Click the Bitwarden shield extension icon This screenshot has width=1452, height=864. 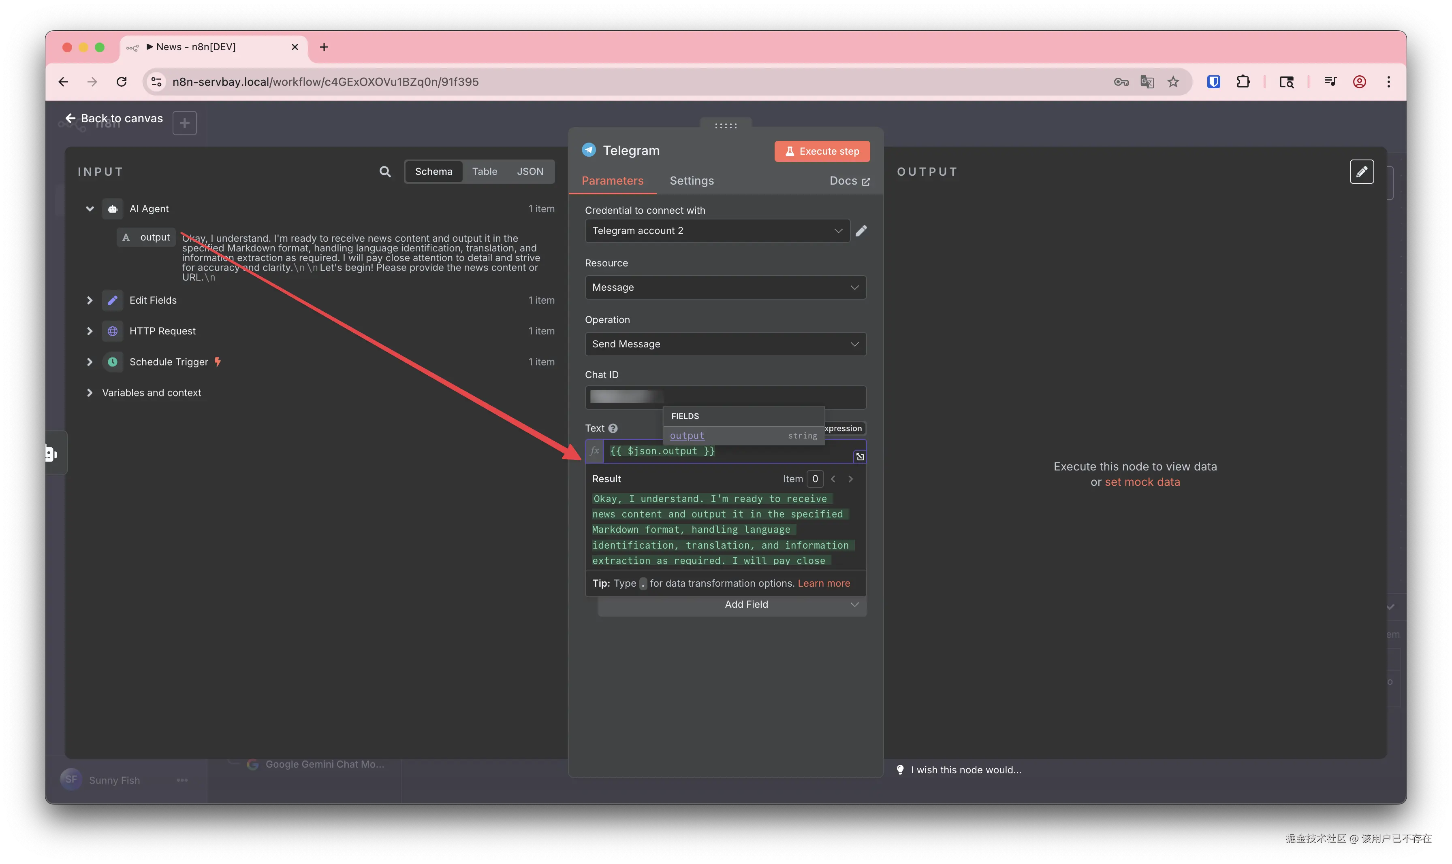tap(1213, 81)
